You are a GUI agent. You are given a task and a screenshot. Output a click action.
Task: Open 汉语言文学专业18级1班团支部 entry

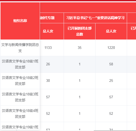pyautogui.click(x=20, y=64)
